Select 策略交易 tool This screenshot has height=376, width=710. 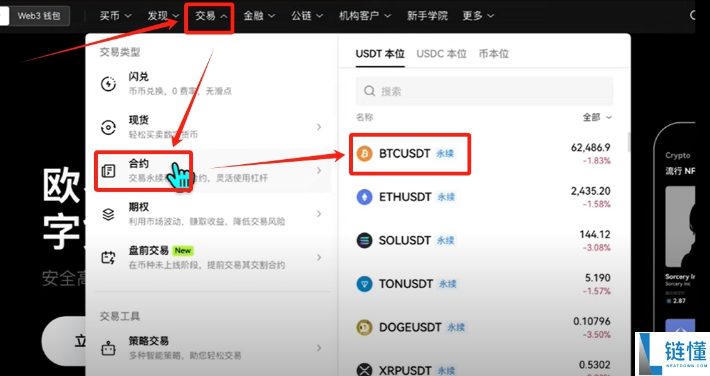(212, 348)
